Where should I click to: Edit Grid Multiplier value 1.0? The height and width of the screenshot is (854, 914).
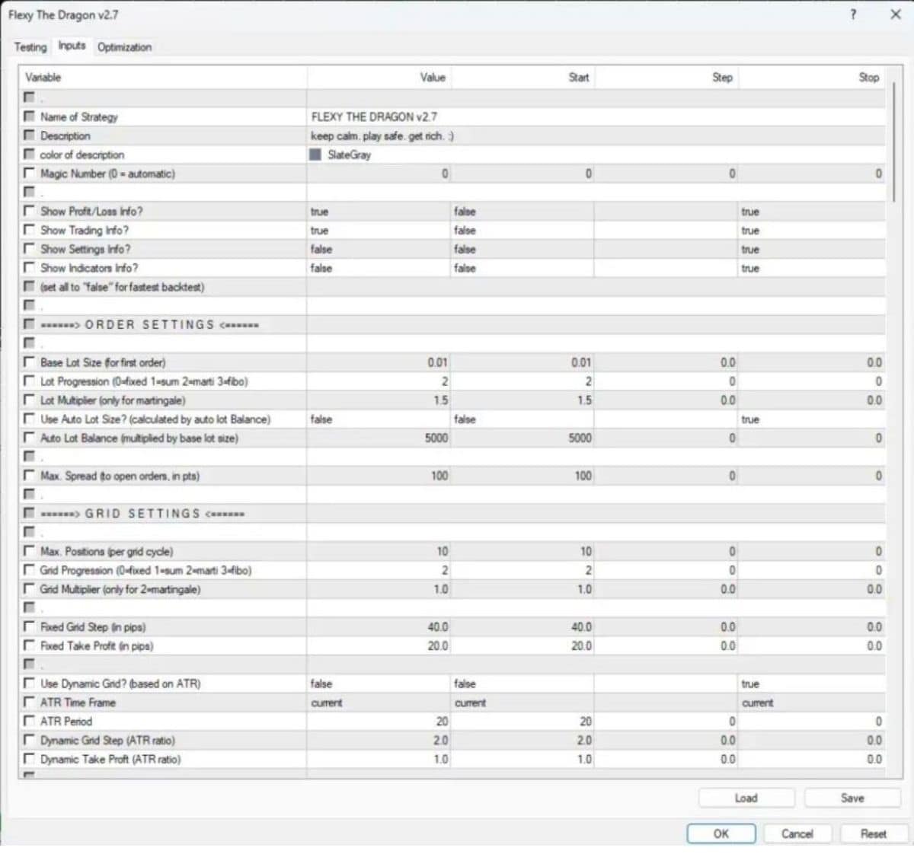[x=379, y=589]
